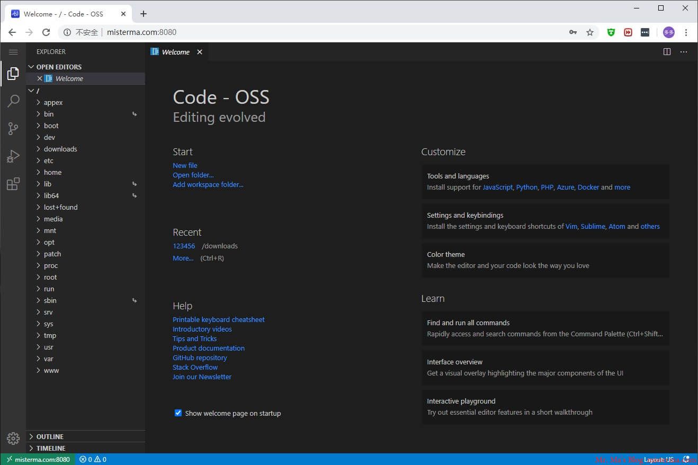Open the Interactive playground card
This screenshot has height=465, width=698.
coord(545,407)
